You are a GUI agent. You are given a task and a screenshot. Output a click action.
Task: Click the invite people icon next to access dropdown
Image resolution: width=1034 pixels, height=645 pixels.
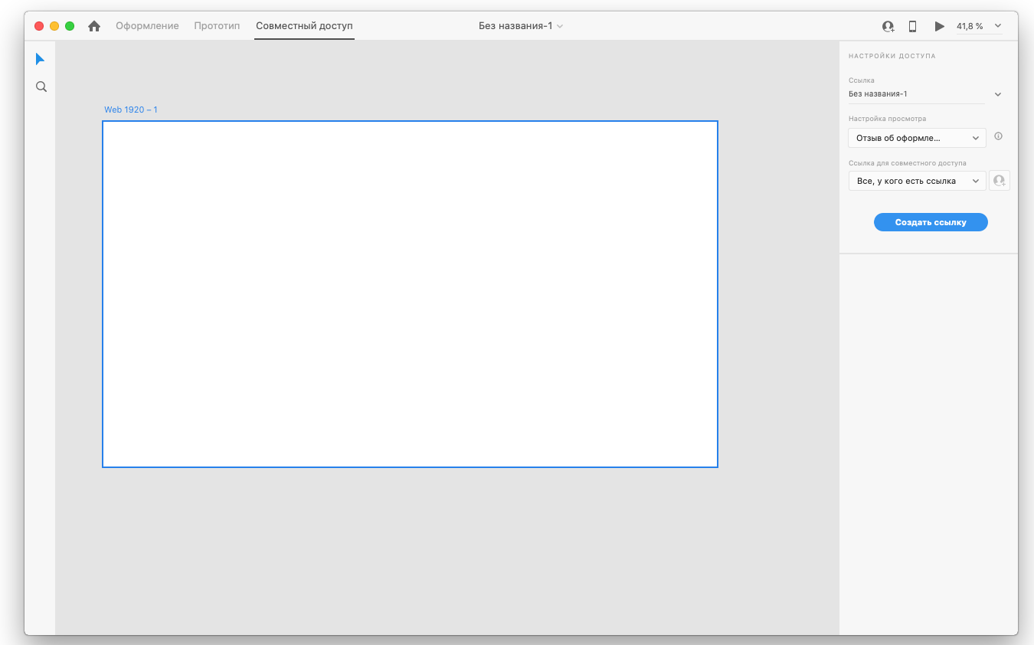click(x=999, y=181)
